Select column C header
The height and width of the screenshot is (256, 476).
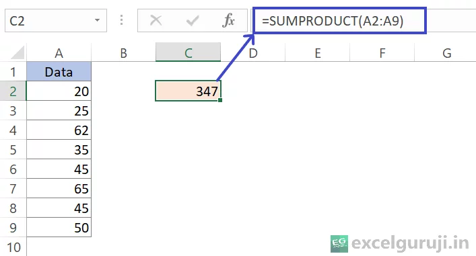189,52
